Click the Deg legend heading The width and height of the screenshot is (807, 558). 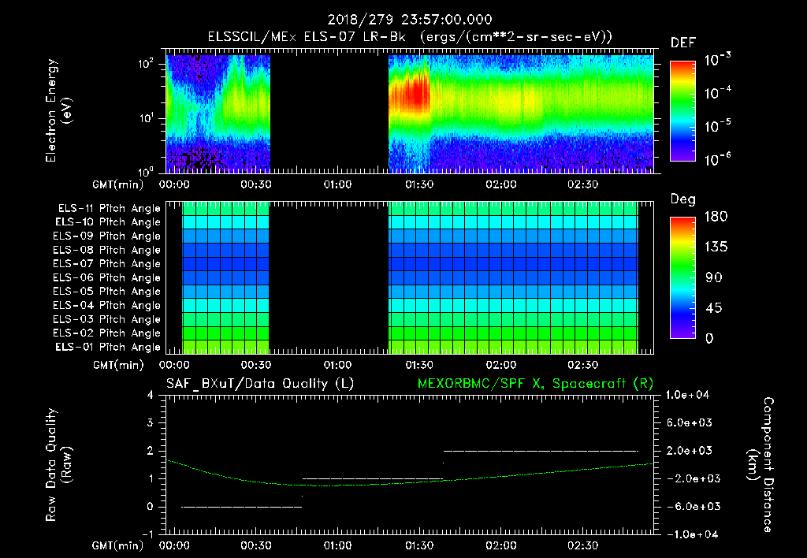(x=683, y=199)
